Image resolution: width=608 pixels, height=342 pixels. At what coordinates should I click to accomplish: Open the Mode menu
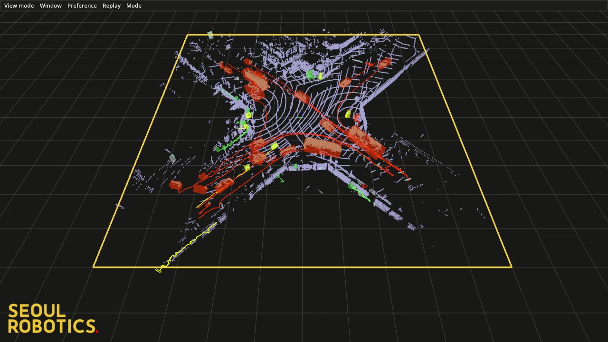coord(134,6)
